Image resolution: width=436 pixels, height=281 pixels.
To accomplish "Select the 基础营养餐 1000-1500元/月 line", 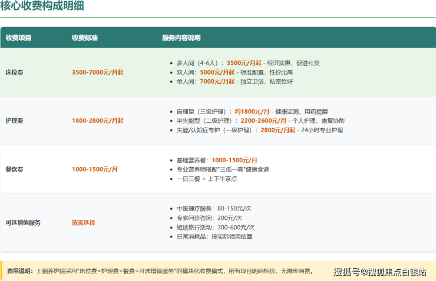I will click(217, 160).
